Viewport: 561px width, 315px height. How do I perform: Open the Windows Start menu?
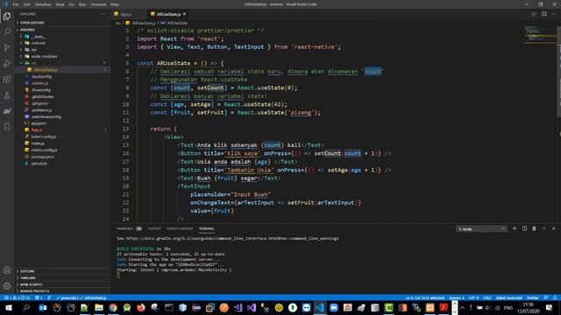[8, 307]
